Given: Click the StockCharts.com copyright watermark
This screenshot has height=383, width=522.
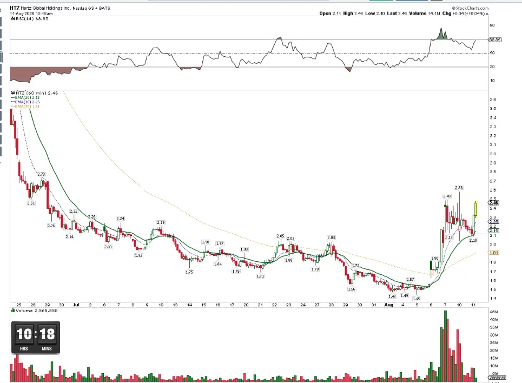Looking at the screenshot, I should 471,8.
